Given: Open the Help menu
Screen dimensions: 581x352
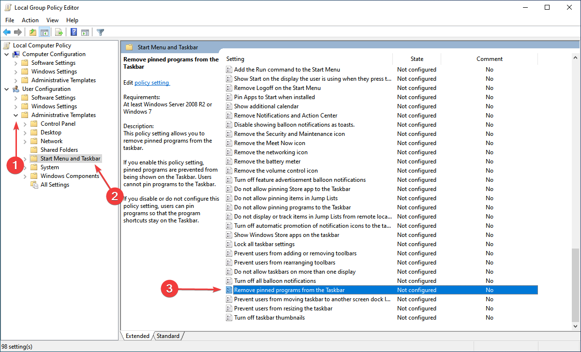Looking at the screenshot, I should pos(72,20).
